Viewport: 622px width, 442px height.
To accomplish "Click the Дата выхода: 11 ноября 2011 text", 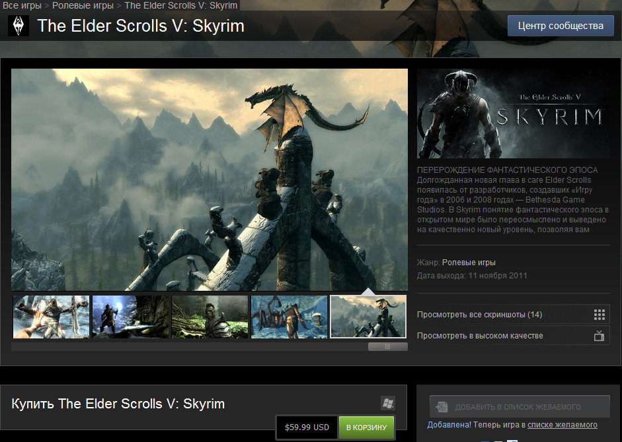I will tap(472, 275).
